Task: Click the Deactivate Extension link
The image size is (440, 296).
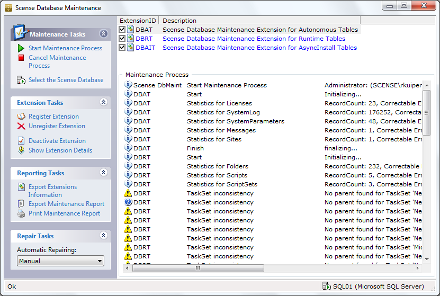Action: (57, 141)
